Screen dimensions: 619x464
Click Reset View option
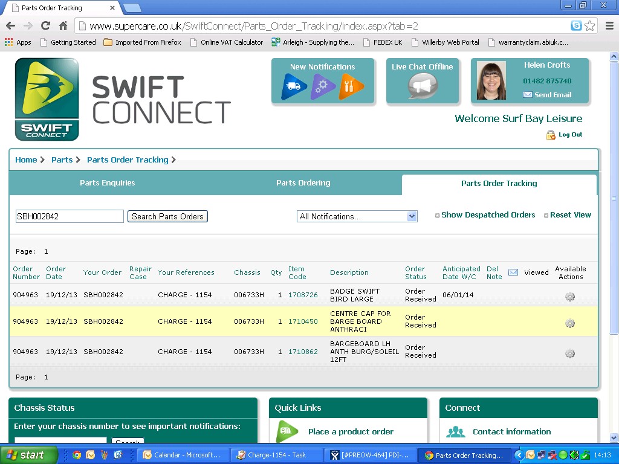(x=570, y=215)
